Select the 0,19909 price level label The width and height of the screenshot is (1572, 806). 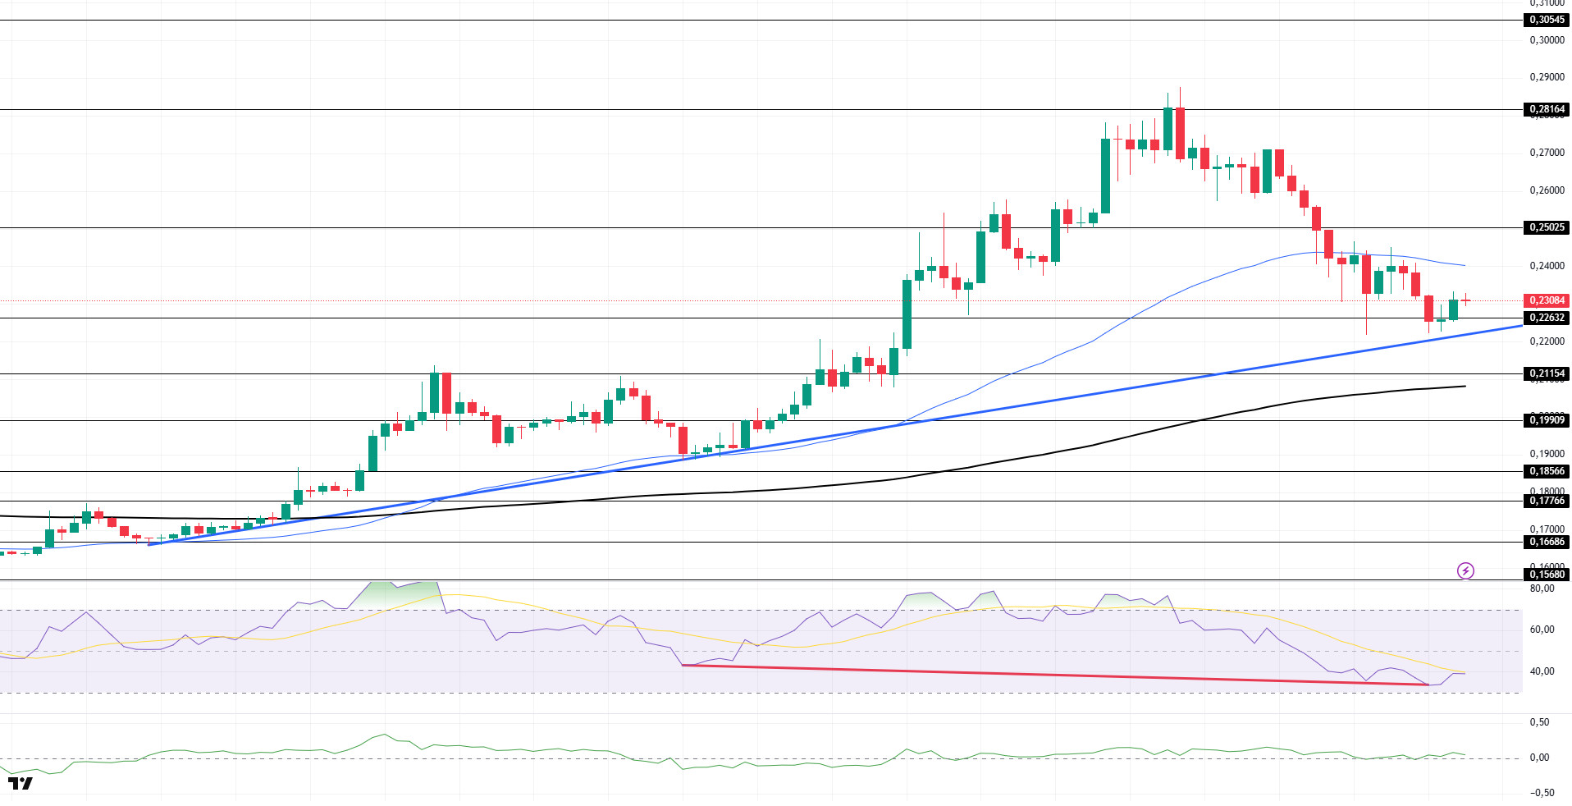tap(1547, 420)
